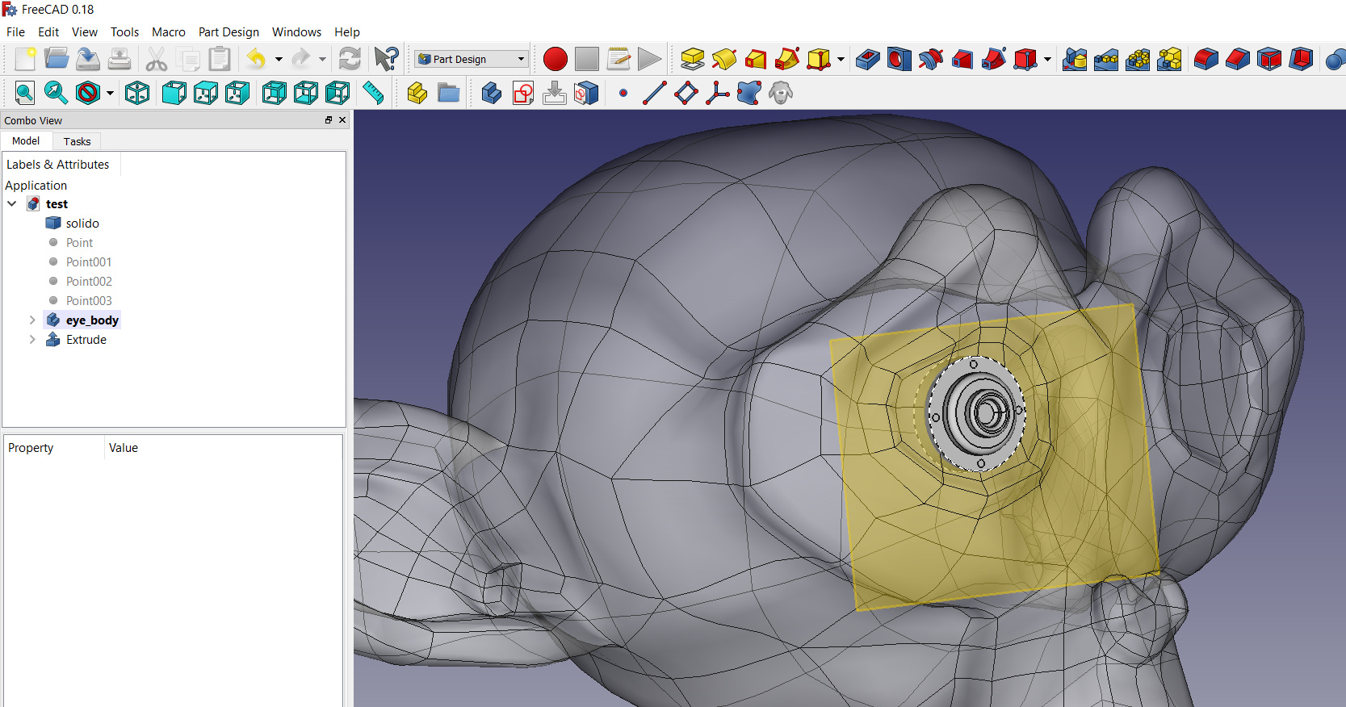The height and width of the screenshot is (707, 1346).
Task: Fit the selection in view
Action: pyautogui.click(x=57, y=93)
